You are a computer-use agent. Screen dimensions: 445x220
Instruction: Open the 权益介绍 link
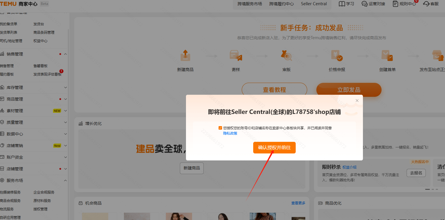tap(350, 167)
